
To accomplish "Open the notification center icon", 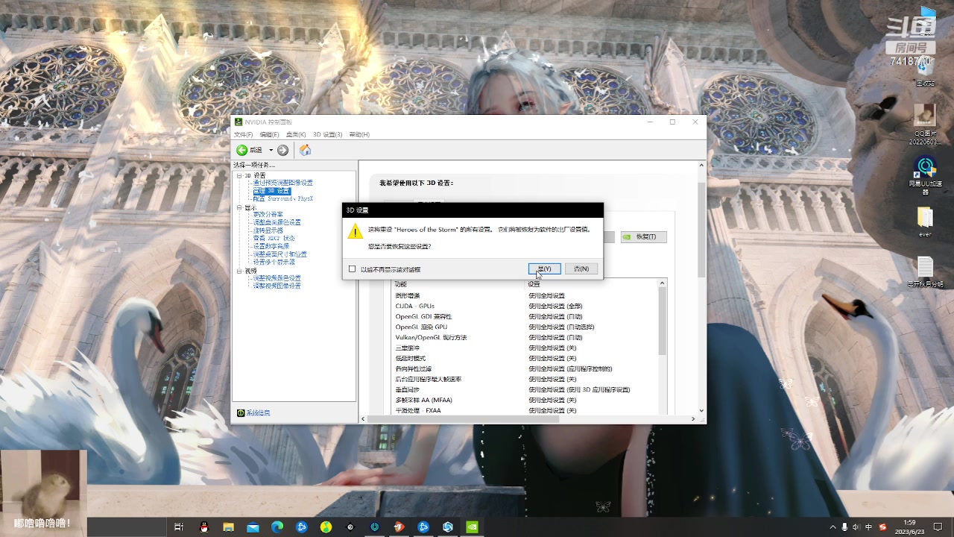I will [x=938, y=527].
